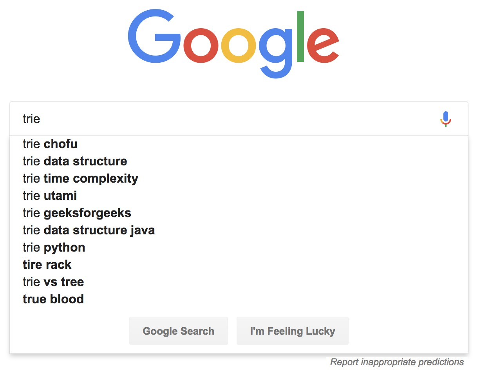Click the Google logo
Screen dimensions: 481x377
233,43
